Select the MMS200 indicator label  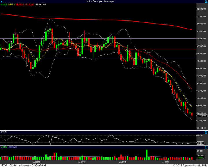tap(29, 5)
